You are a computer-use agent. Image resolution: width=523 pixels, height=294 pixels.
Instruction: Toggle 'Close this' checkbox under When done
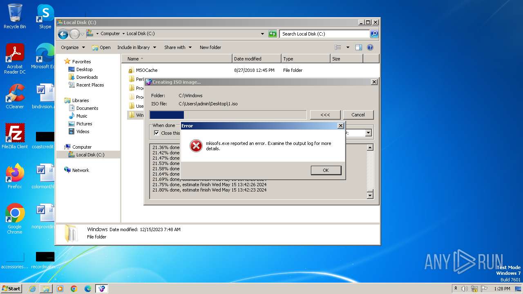click(156, 133)
